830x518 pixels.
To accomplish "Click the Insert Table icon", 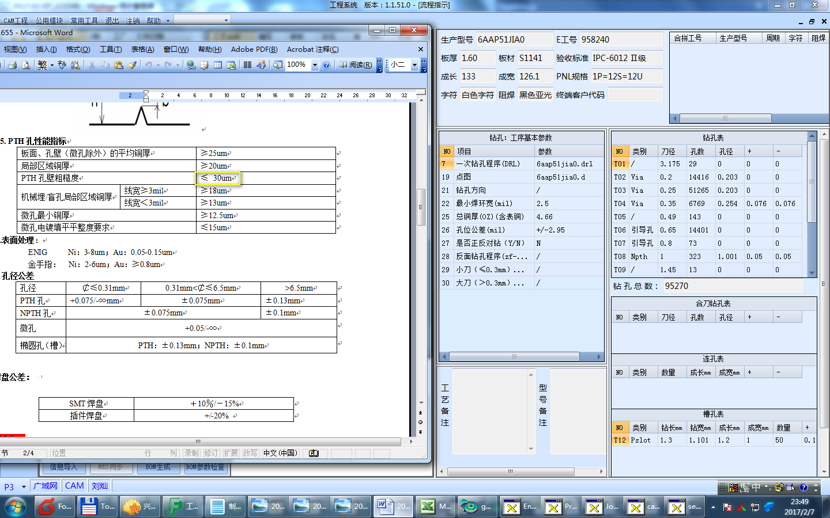I will coord(218,65).
